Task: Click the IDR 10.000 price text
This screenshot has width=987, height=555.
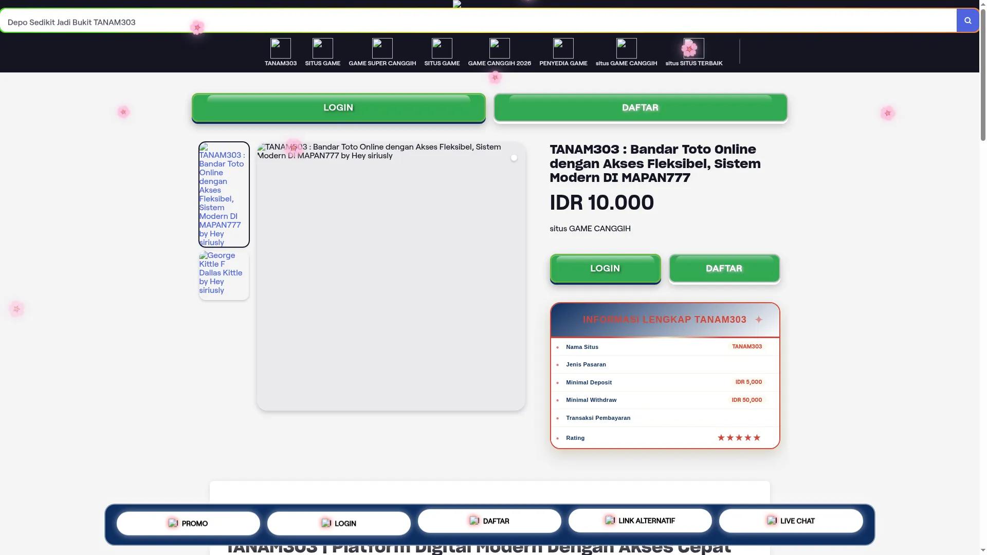Action: tap(601, 202)
